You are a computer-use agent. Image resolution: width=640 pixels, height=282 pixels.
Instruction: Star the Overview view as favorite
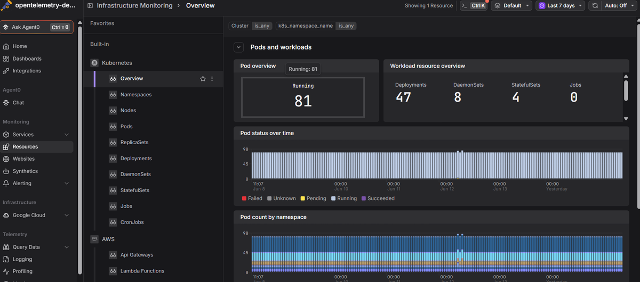click(x=203, y=79)
